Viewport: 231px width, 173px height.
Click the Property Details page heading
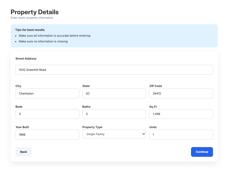coord(34,12)
